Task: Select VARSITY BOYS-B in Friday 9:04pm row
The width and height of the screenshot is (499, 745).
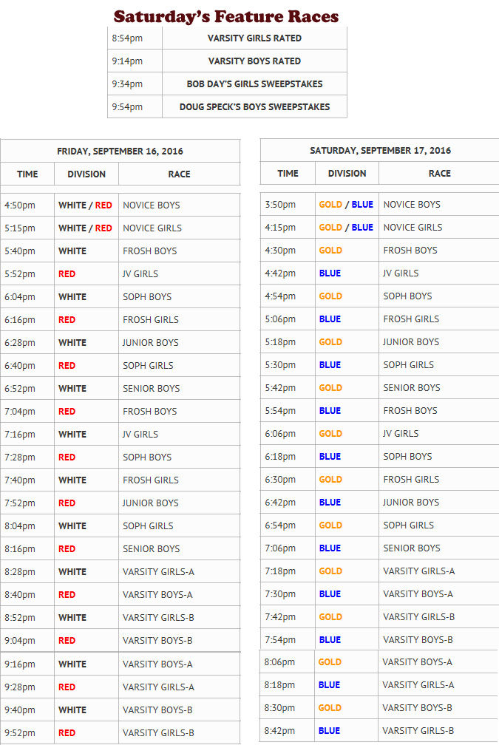Action: click(157, 641)
